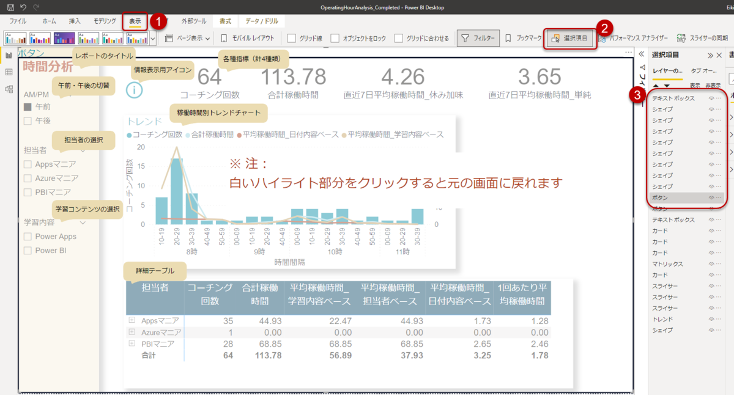Image resolution: width=734 pixels, height=395 pixels.
Task: Open more options for マトリックス layer
Action: [x=719, y=264]
